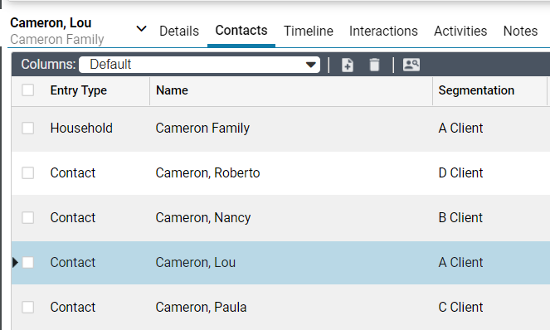Select the Notes tab
The height and width of the screenshot is (330, 550).
pos(520,31)
